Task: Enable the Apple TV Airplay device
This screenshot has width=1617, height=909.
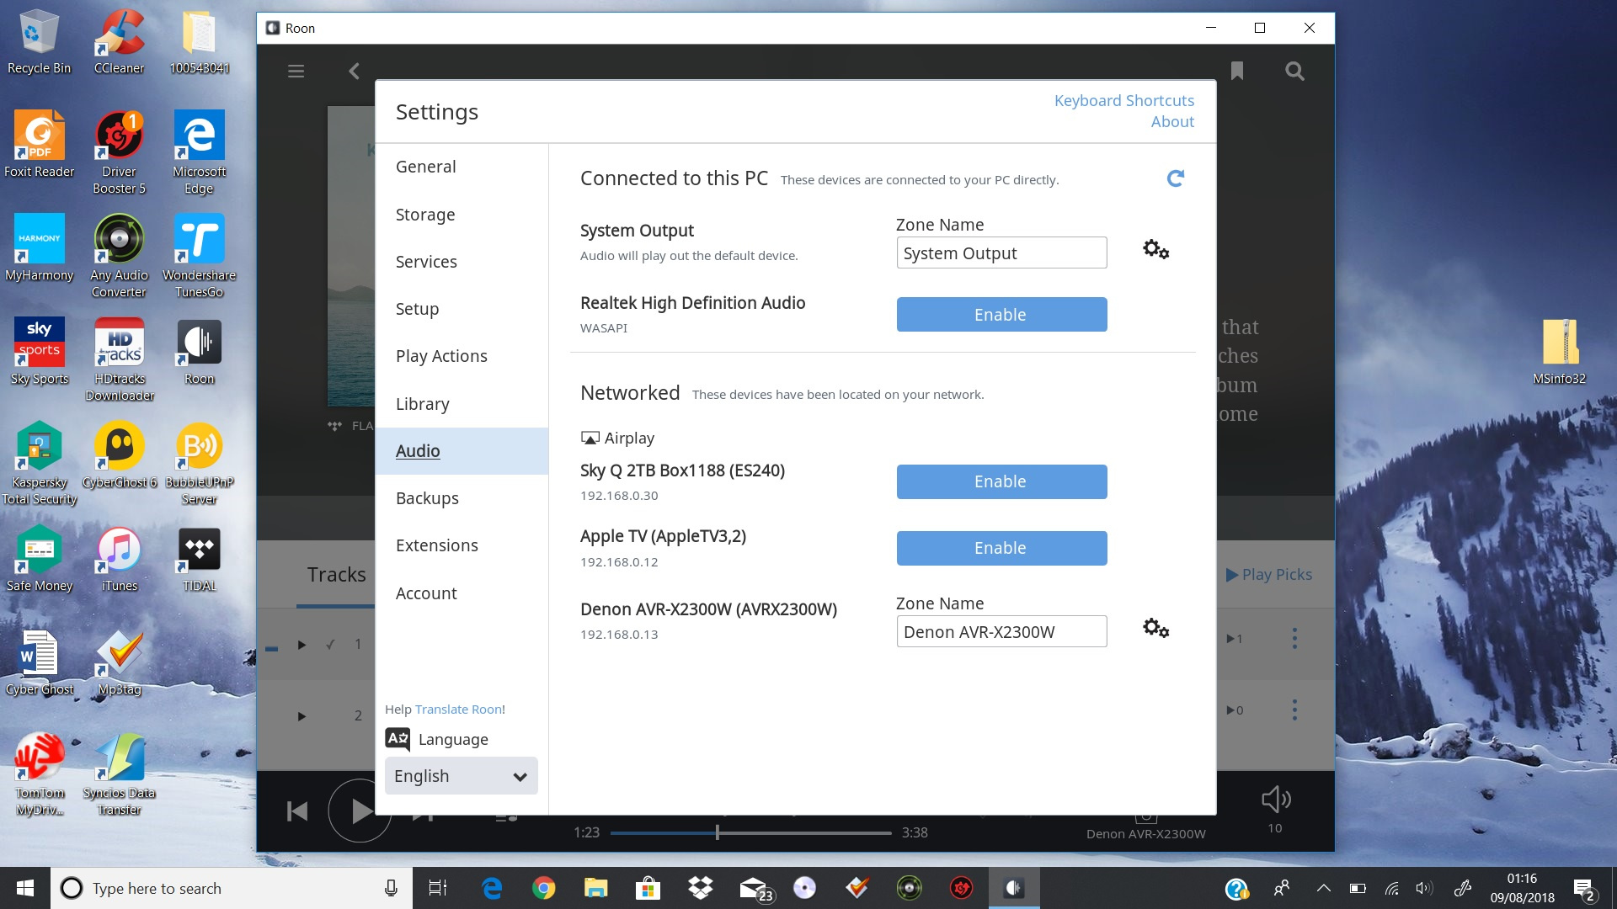Action: (1001, 548)
